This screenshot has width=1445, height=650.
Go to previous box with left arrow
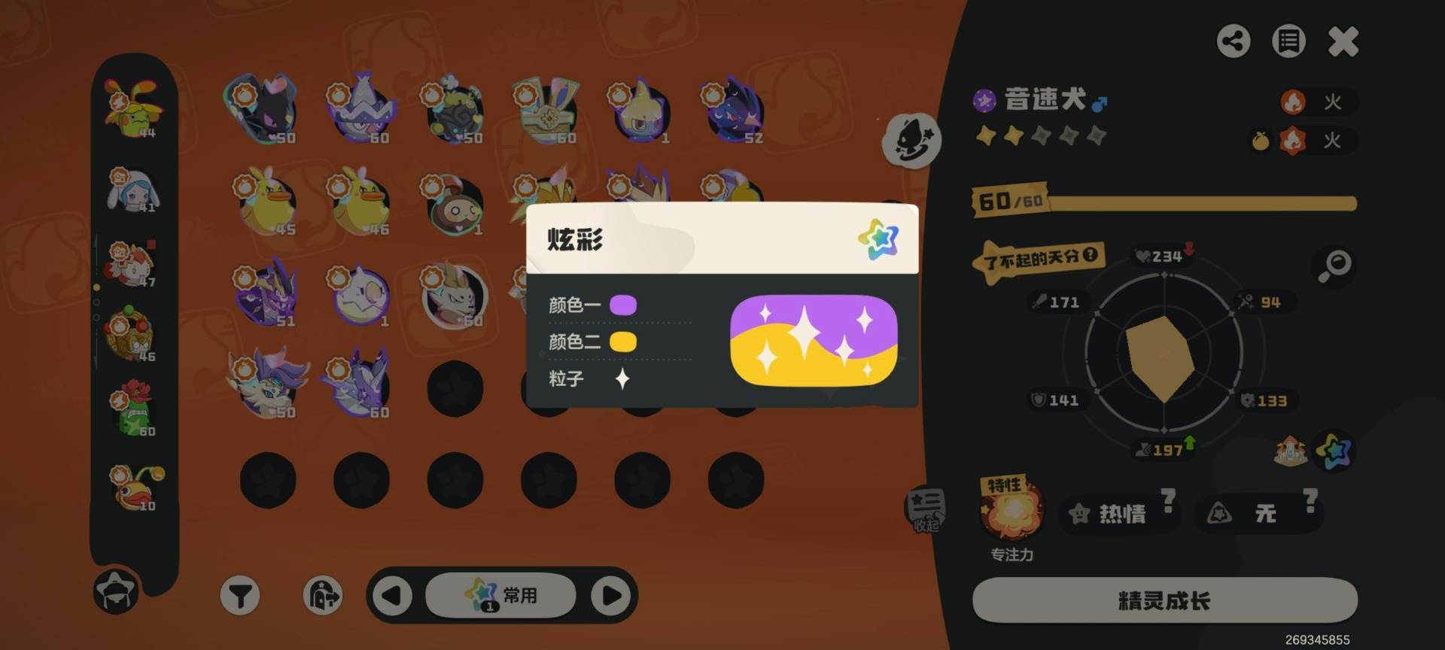(391, 596)
